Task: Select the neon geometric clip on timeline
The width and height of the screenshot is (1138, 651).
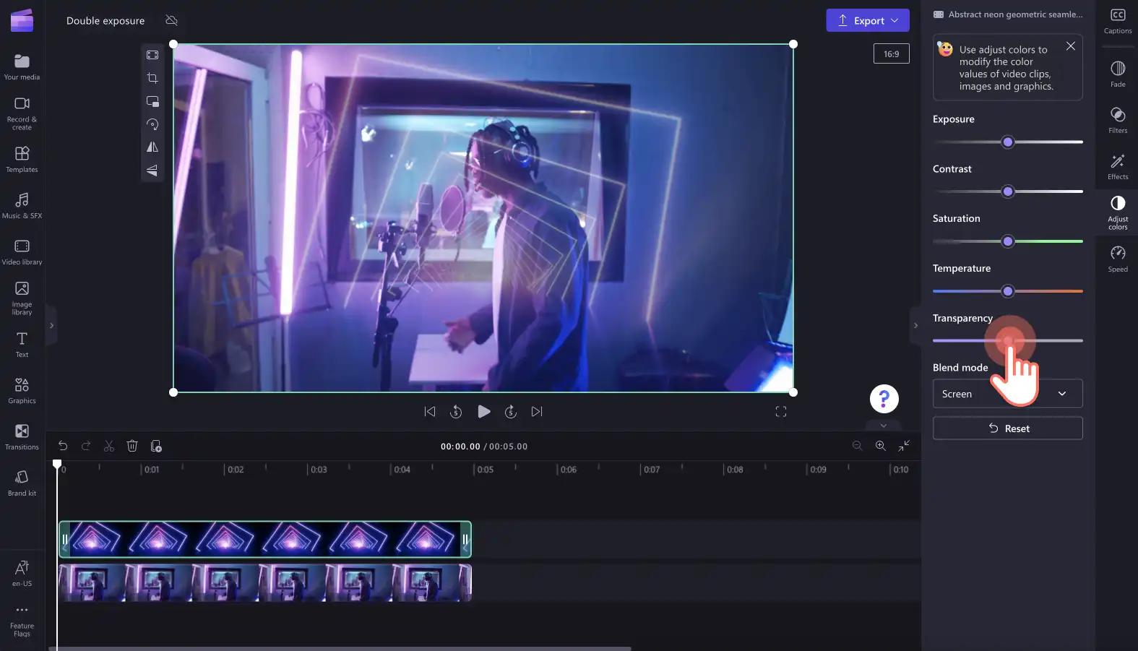Action: [x=265, y=539]
